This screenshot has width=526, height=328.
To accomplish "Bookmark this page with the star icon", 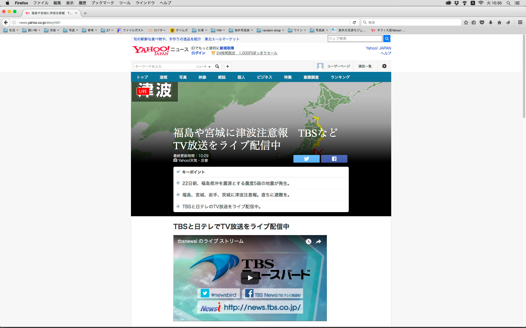I will (466, 22).
